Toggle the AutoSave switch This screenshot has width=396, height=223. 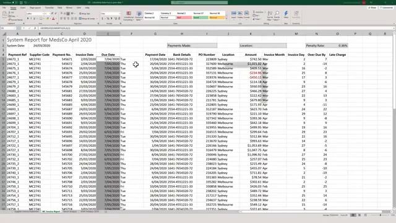[x=14, y=2]
